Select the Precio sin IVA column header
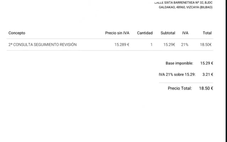This screenshot has width=227, height=142. [x=117, y=33]
